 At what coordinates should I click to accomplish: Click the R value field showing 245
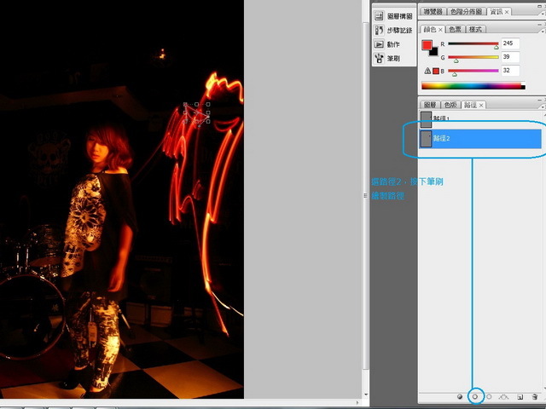(510, 43)
